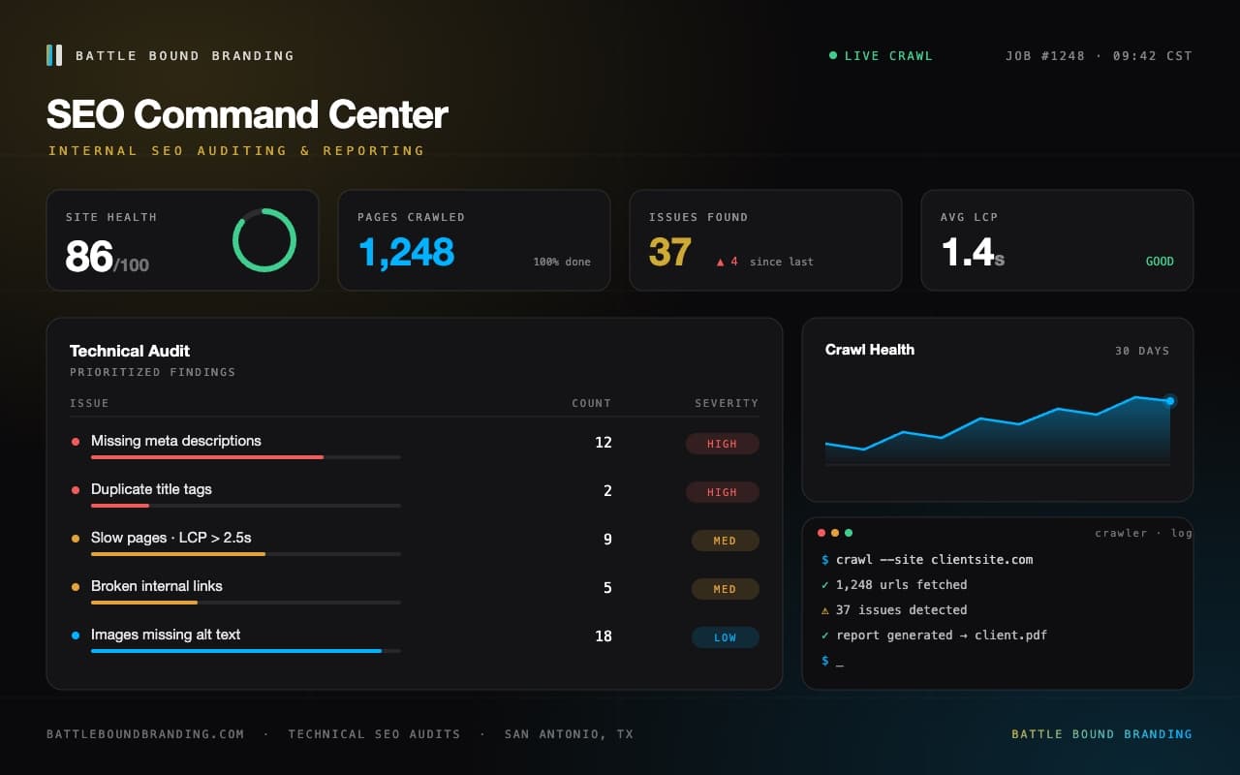Click the green dot in crawler log window
1240x775 pixels.
coord(849,533)
